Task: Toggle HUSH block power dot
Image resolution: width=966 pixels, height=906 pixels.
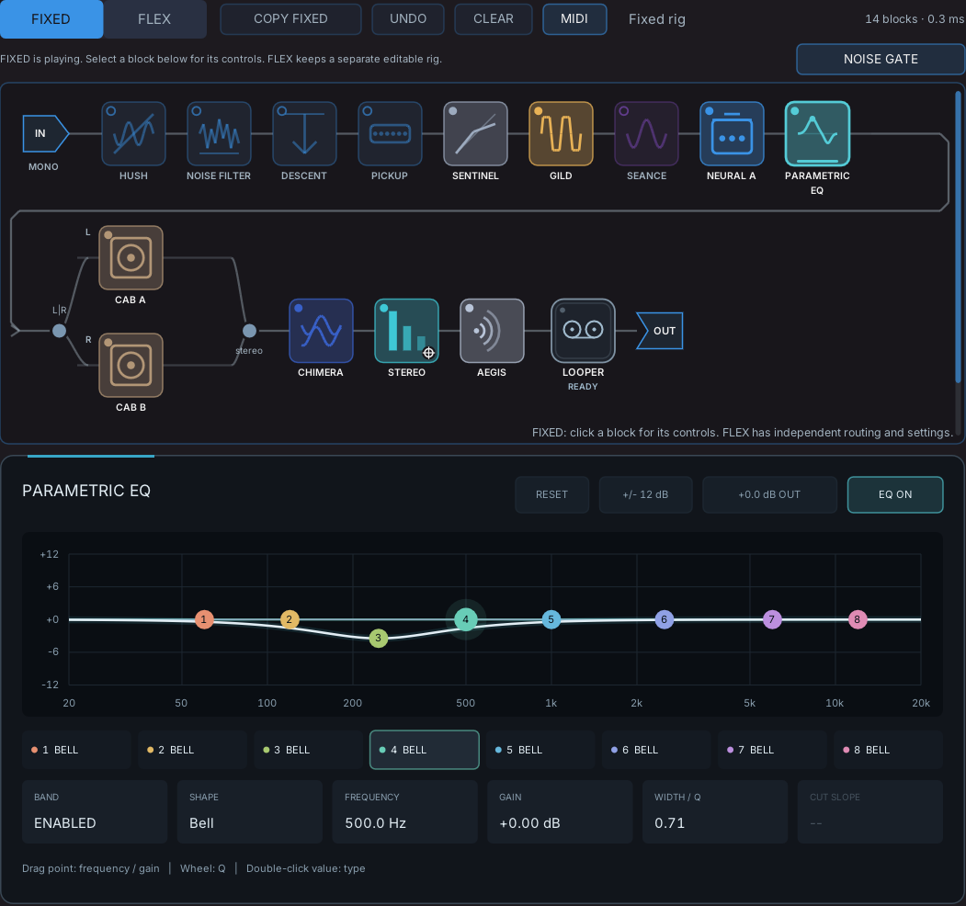Action: [x=111, y=111]
